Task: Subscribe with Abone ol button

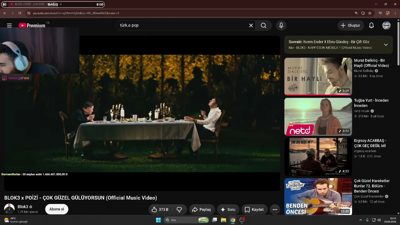Action: (57, 209)
